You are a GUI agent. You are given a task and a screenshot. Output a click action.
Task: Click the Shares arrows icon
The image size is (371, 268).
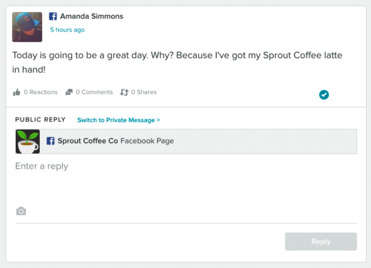[x=124, y=93]
